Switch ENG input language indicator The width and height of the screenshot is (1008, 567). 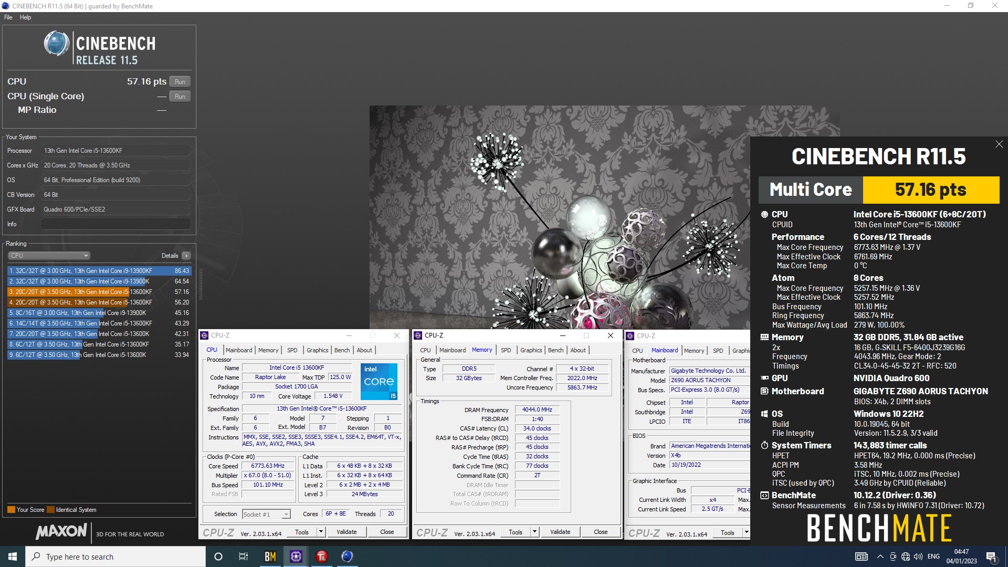pyautogui.click(x=934, y=556)
